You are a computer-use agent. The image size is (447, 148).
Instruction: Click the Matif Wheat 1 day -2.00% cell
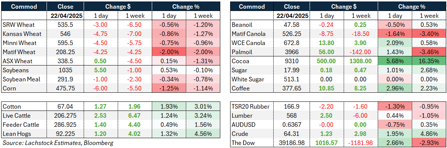click(x=169, y=52)
